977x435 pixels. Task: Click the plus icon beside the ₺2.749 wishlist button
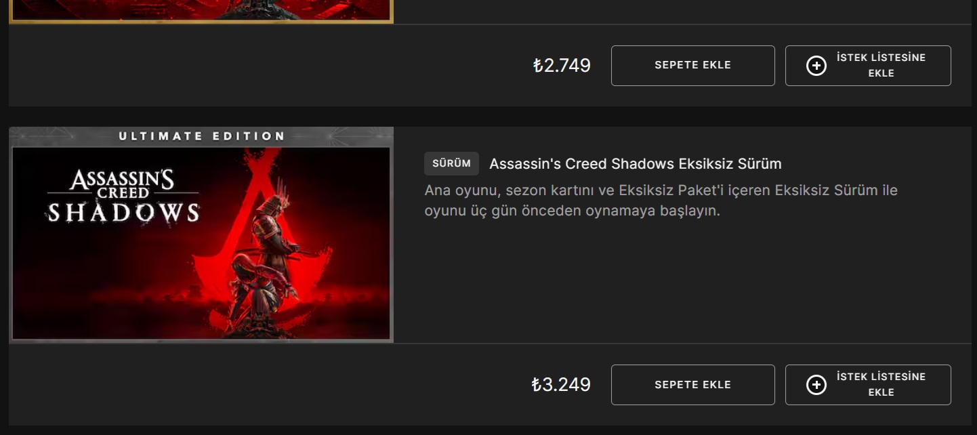(x=816, y=66)
